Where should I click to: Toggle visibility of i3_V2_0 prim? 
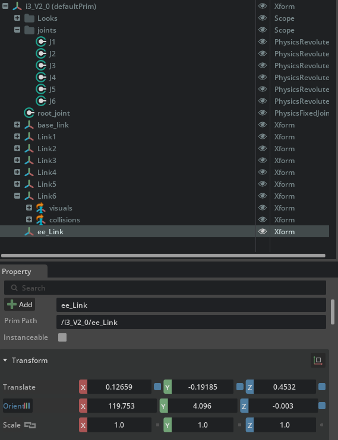263,6
